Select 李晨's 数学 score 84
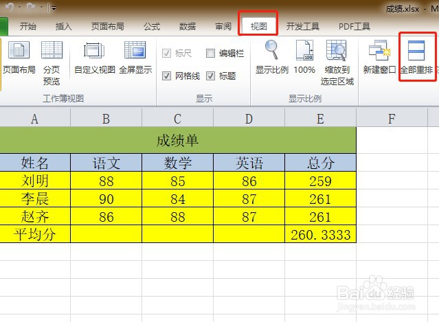Viewport: 439px width, 322px height. [177, 198]
